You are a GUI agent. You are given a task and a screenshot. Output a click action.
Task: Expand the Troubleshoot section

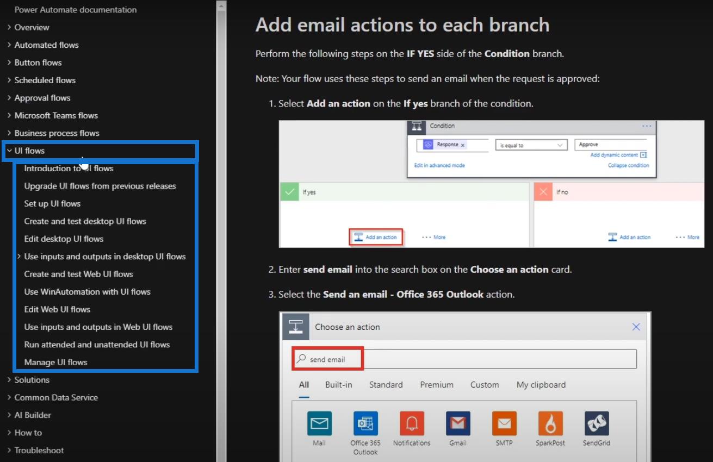point(9,450)
